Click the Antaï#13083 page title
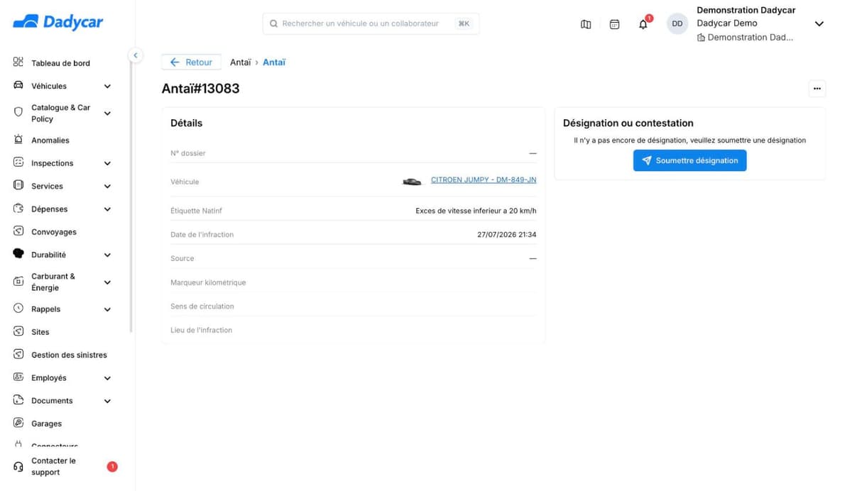 click(201, 89)
